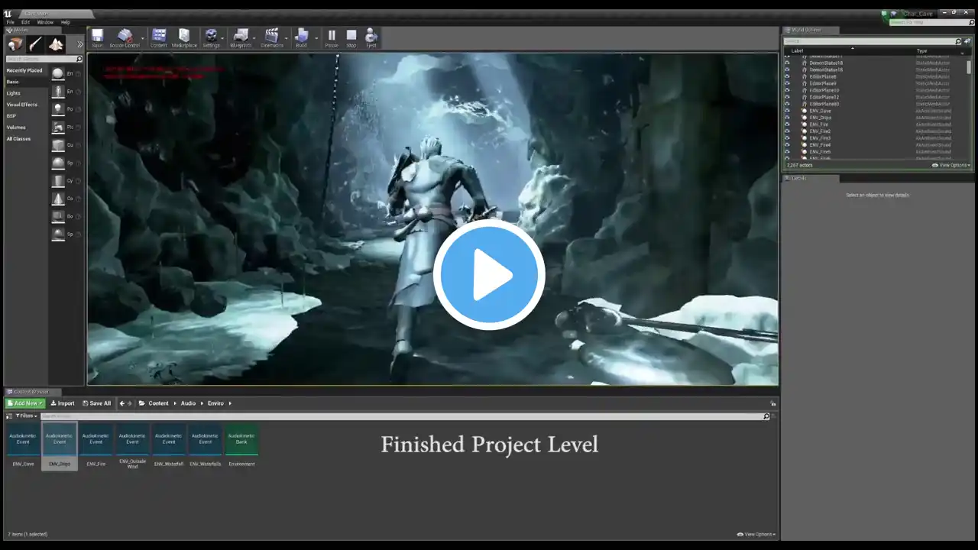Expand the Source Control dropdown arrow
Image resolution: width=978 pixels, height=550 pixels.
[x=142, y=37]
